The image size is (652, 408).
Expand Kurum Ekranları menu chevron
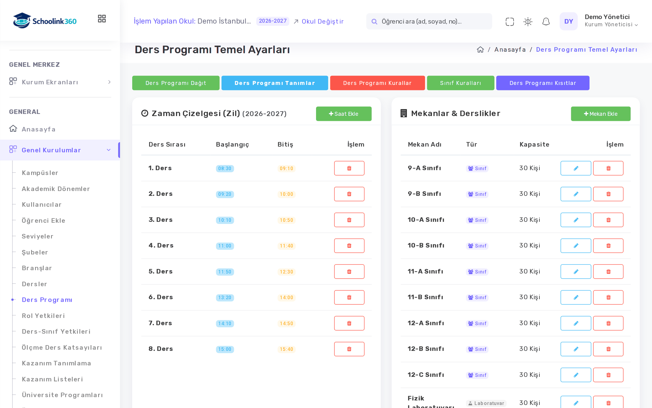point(109,82)
